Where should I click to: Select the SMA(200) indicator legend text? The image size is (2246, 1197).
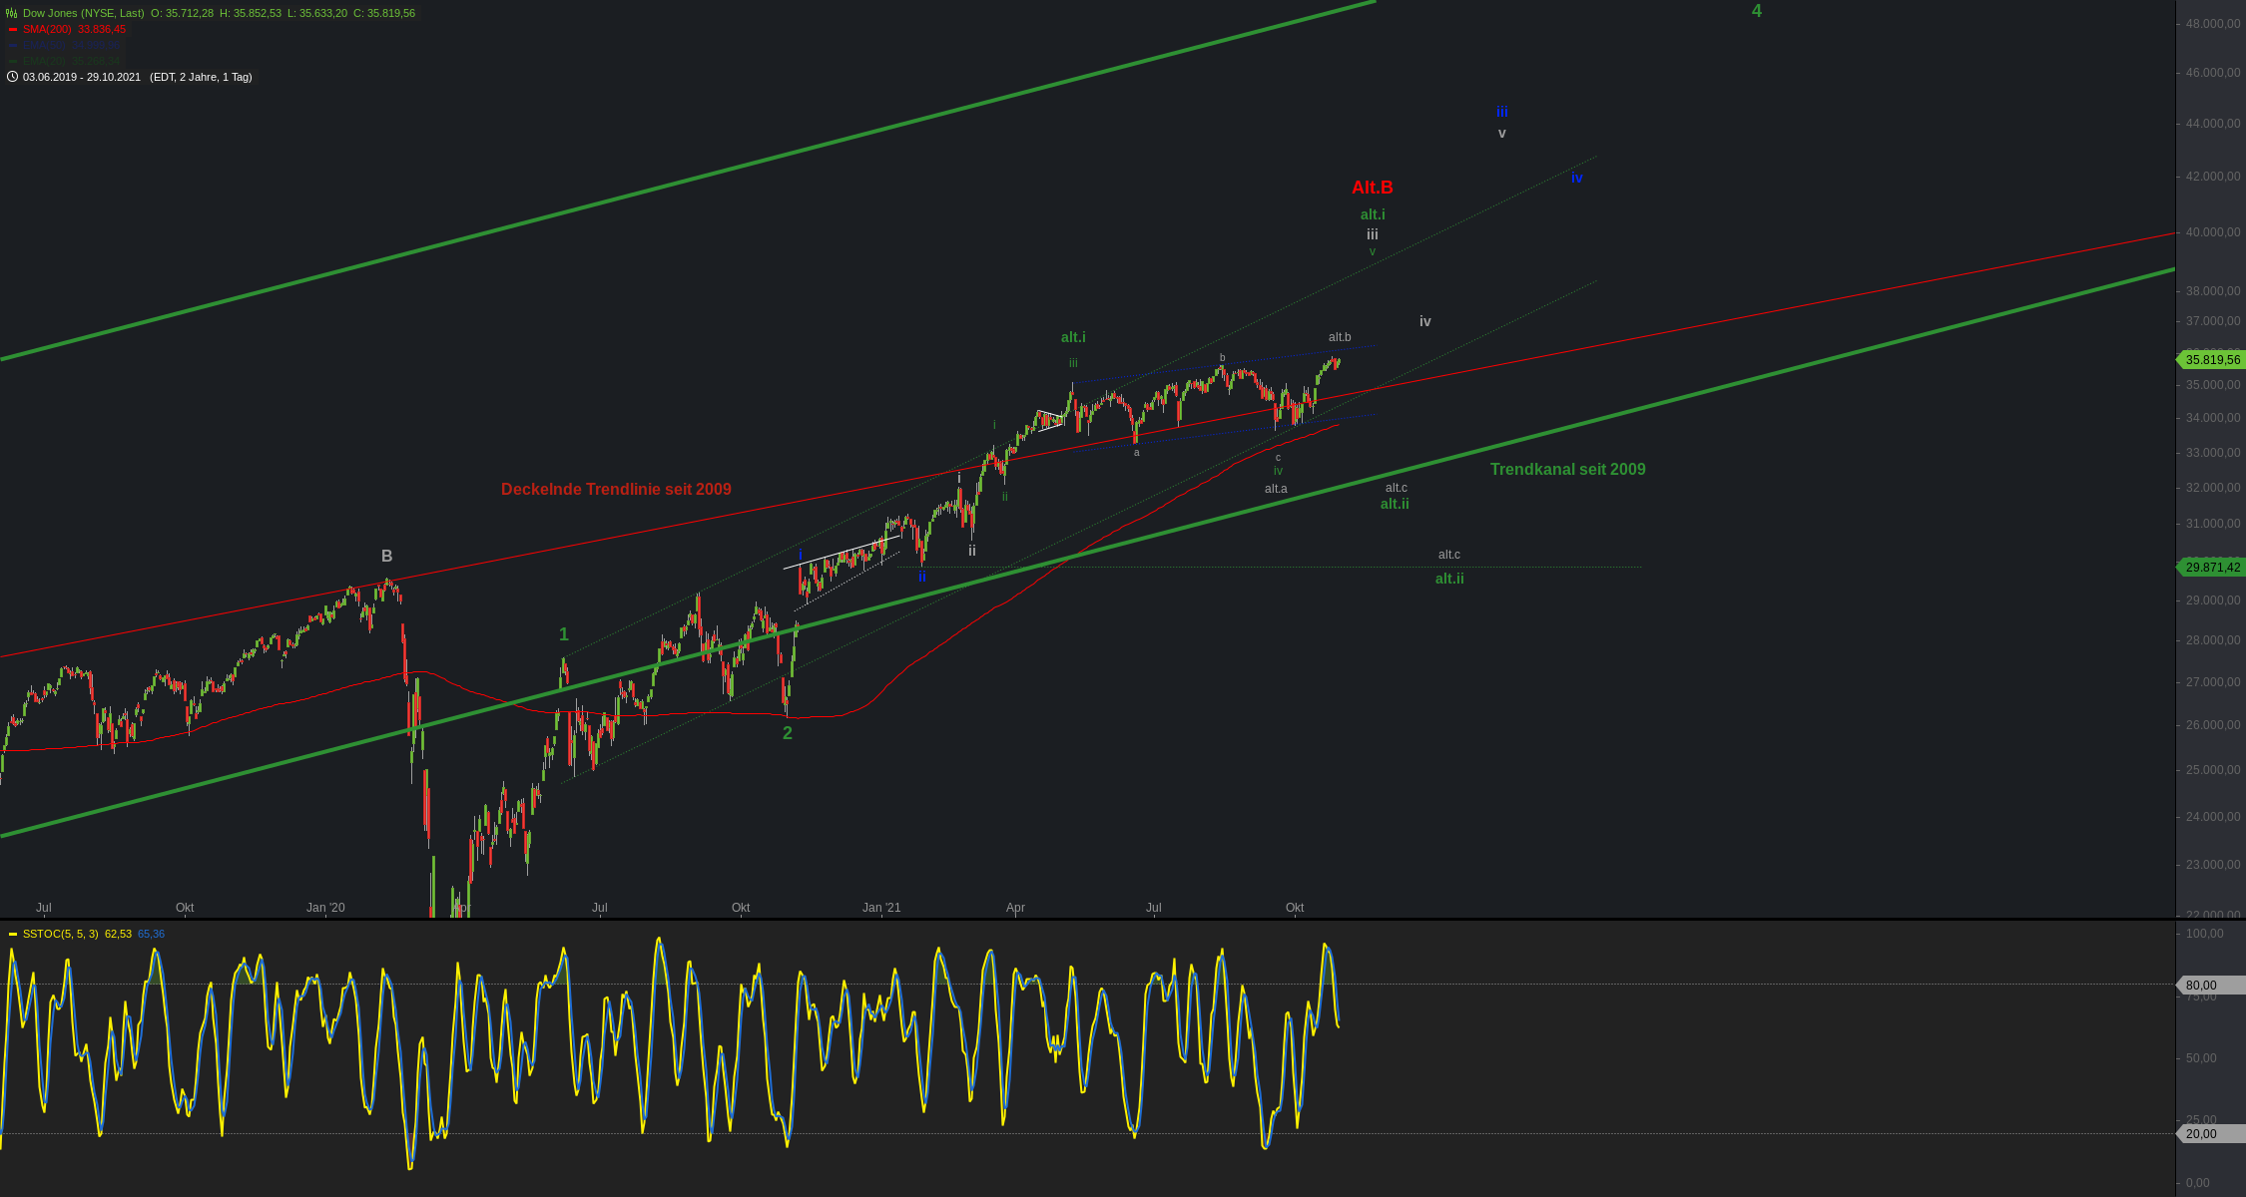click(x=47, y=29)
